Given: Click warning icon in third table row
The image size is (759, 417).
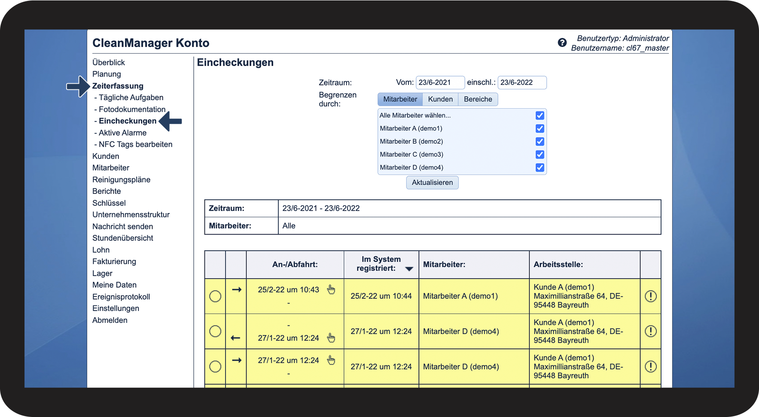Looking at the screenshot, I should click(x=650, y=367).
